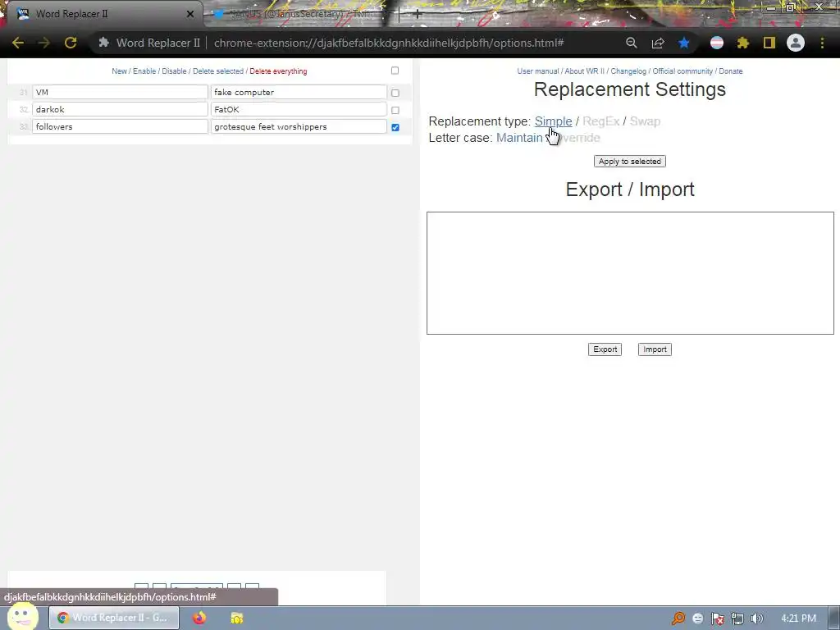This screenshot has width=840, height=630.
Task: Select RegEx replacement type
Action: (600, 121)
